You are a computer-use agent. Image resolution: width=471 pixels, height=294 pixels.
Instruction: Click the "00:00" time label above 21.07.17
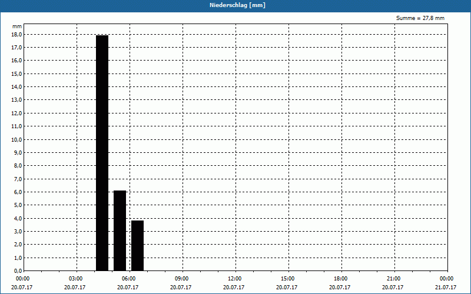tap(446, 279)
